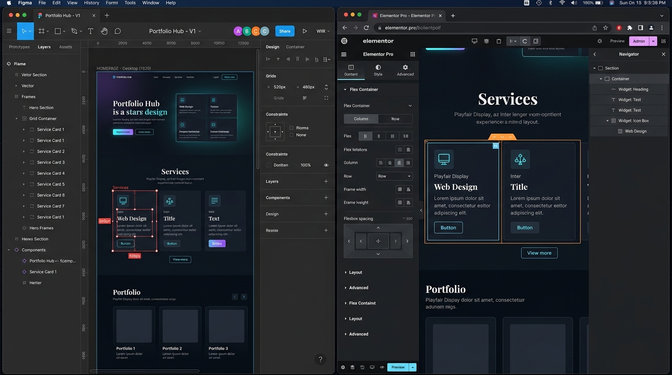Open the Figma main menu hamburger

pyautogui.click(x=9, y=31)
